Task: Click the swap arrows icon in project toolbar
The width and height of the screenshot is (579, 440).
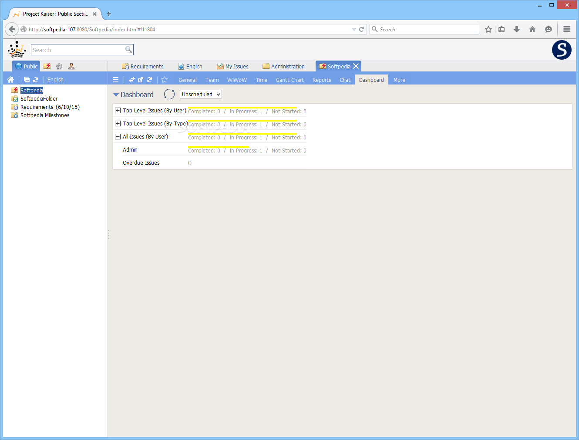Action: click(x=131, y=80)
